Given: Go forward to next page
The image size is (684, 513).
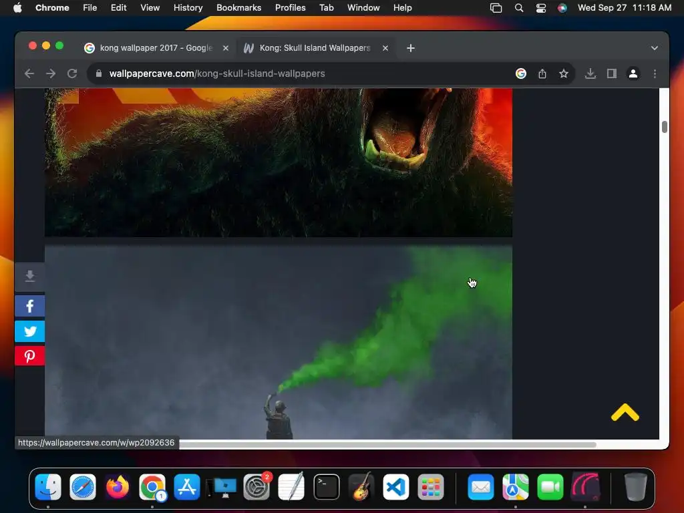Looking at the screenshot, I should click(x=51, y=73).
